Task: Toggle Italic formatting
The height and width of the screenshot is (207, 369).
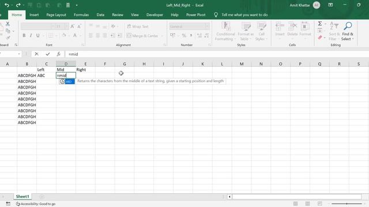Action: pos(31,36)
